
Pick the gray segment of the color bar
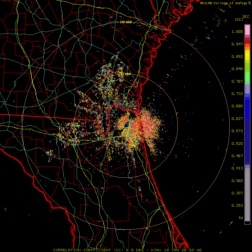[x=247, y=195]
